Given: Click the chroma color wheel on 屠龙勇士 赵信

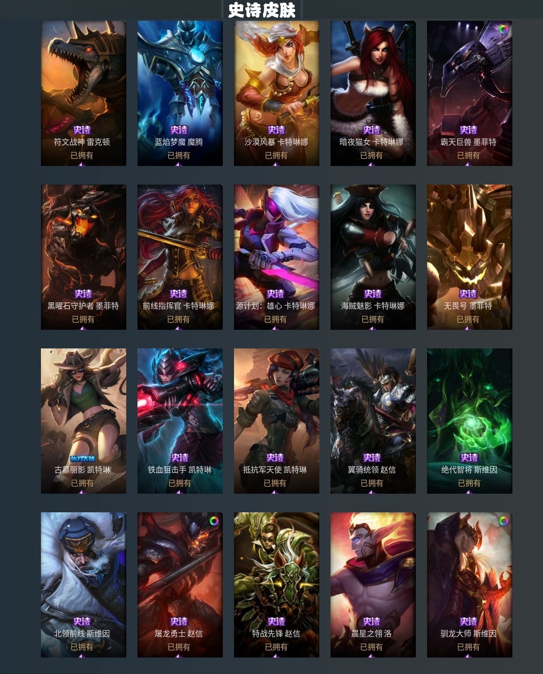Looking at the screenshot, I should click(x=214, y=521).
